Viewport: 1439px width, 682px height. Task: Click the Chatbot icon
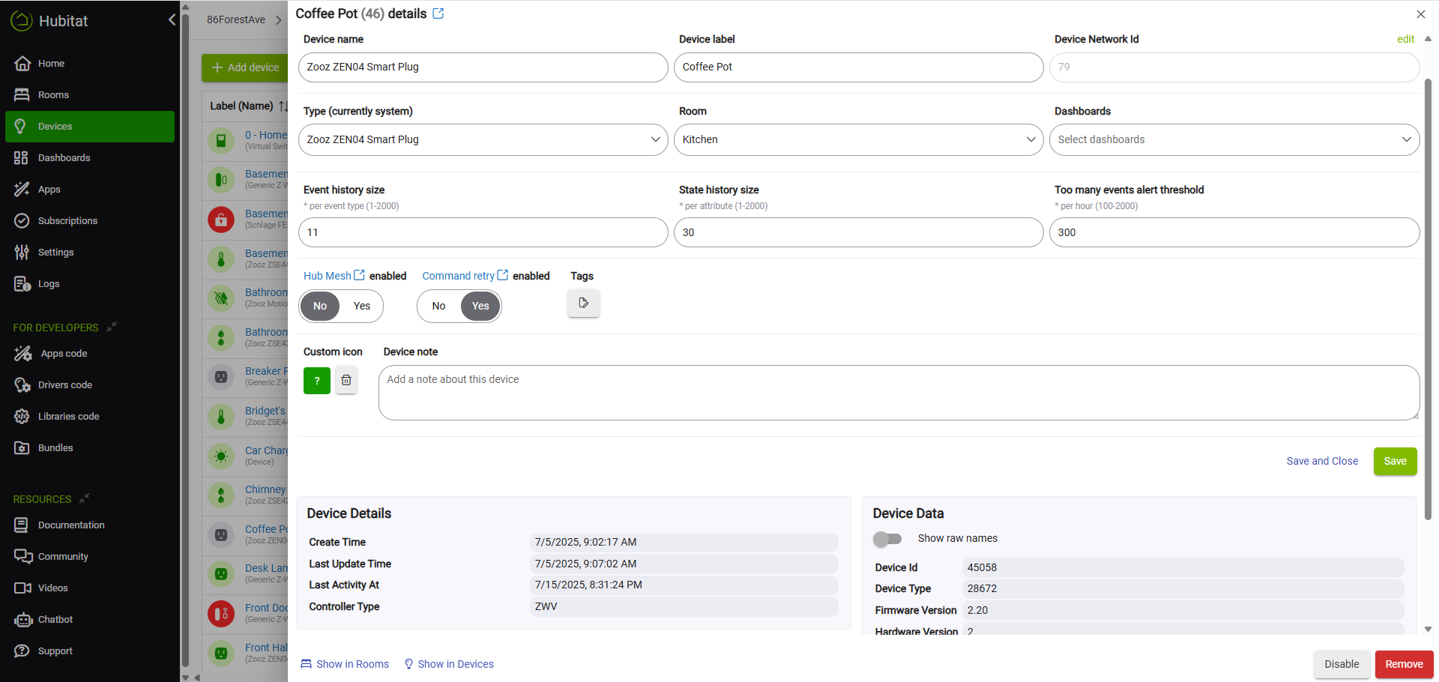point(22,620)
